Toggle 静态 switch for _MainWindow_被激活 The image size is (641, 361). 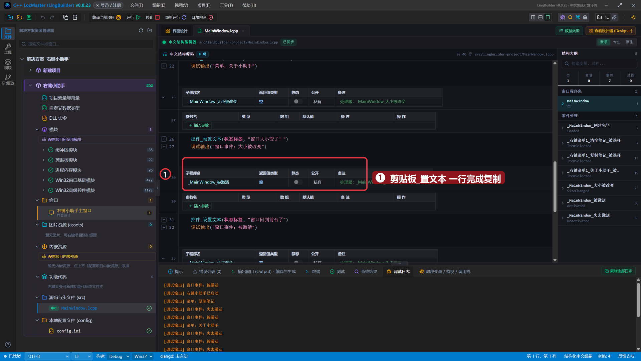pos(298,182)
